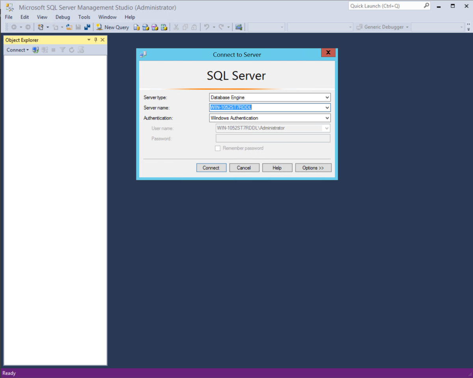Image resolution: width=473 pixels, height=378 pixels.
Task: Click Disconnect icon in Object Explorer
Action: point(45,50)
